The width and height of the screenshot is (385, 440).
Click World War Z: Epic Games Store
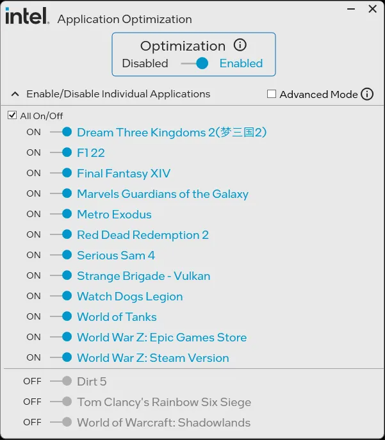pyautogui.click(x=161, y=338)
